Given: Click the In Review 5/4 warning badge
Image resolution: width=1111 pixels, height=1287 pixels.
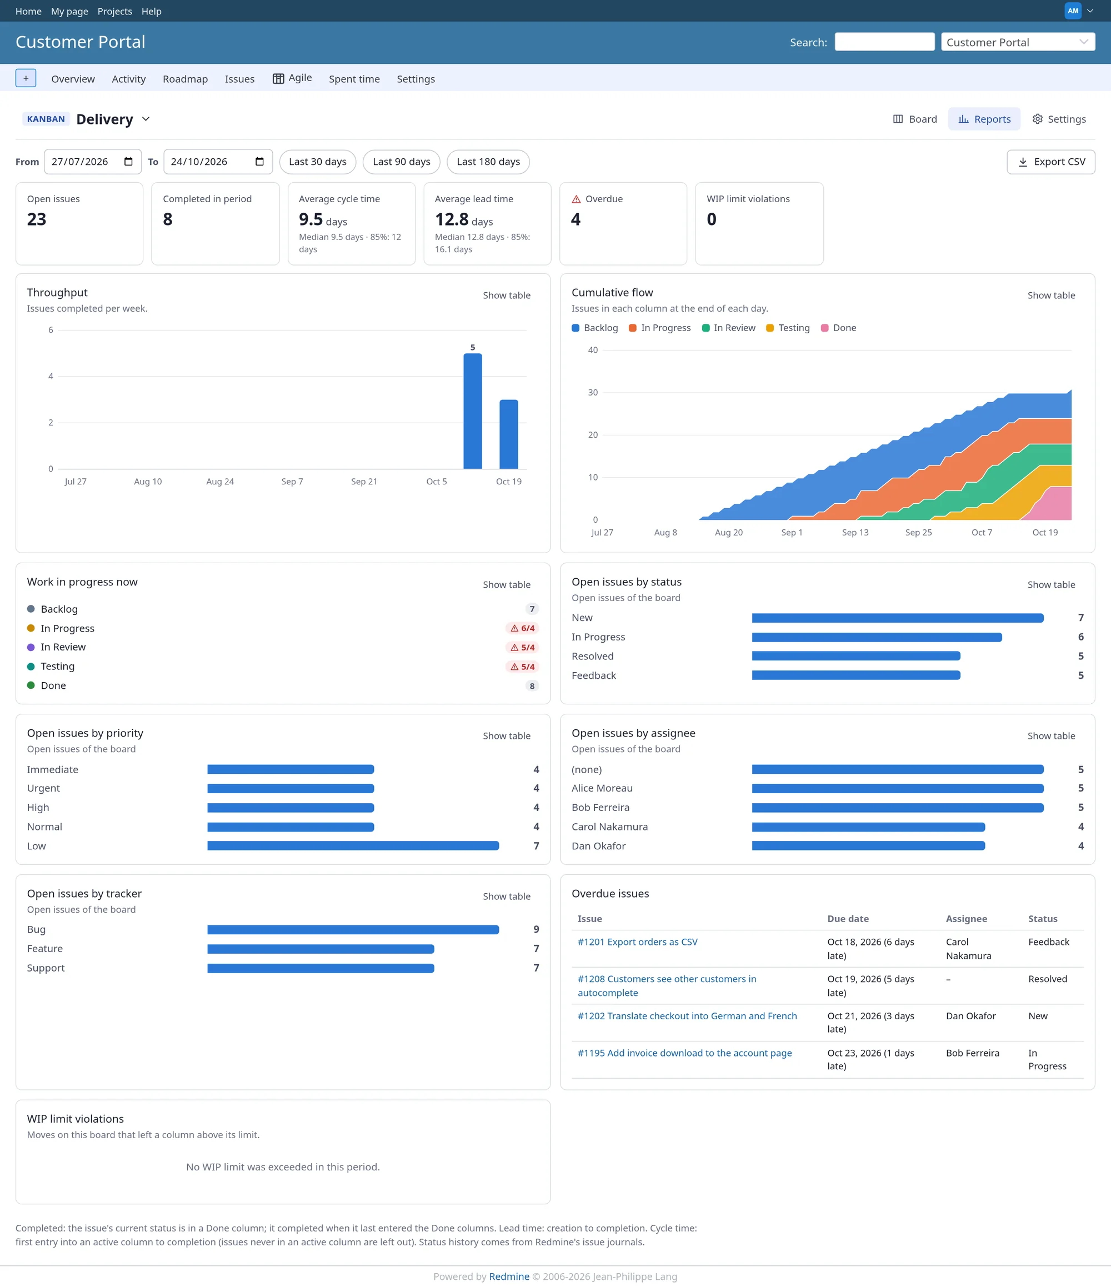Looking at the screenshot, I should click(x=522, y=647).
